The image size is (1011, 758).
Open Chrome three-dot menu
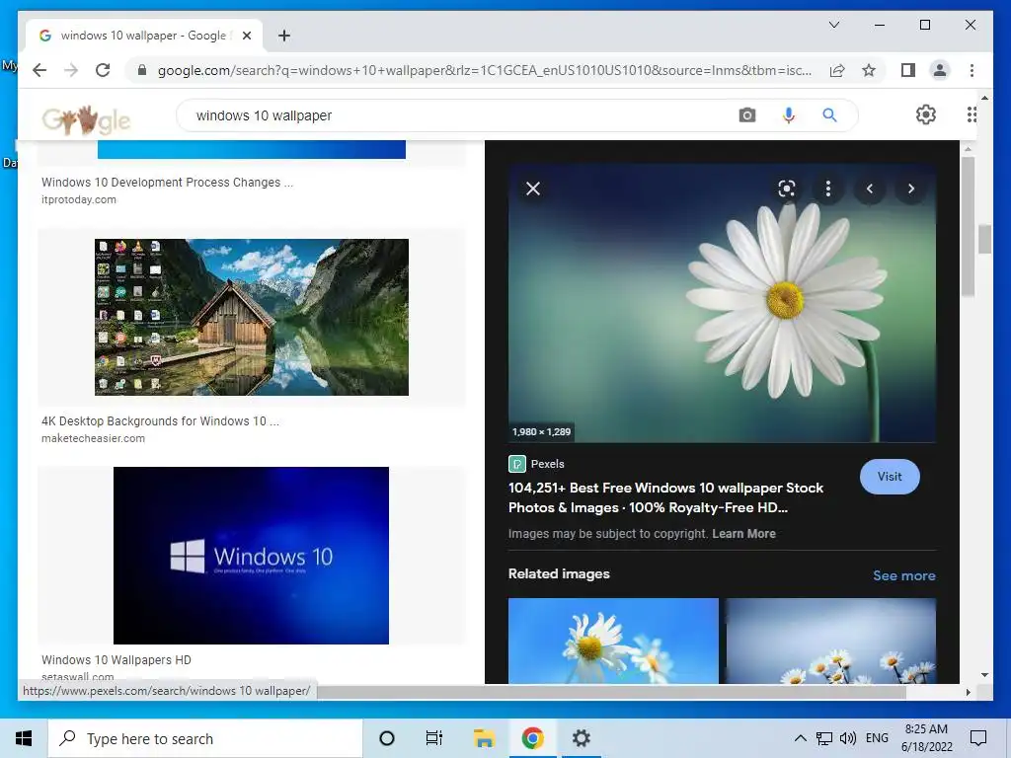click(x=972, y=70)
